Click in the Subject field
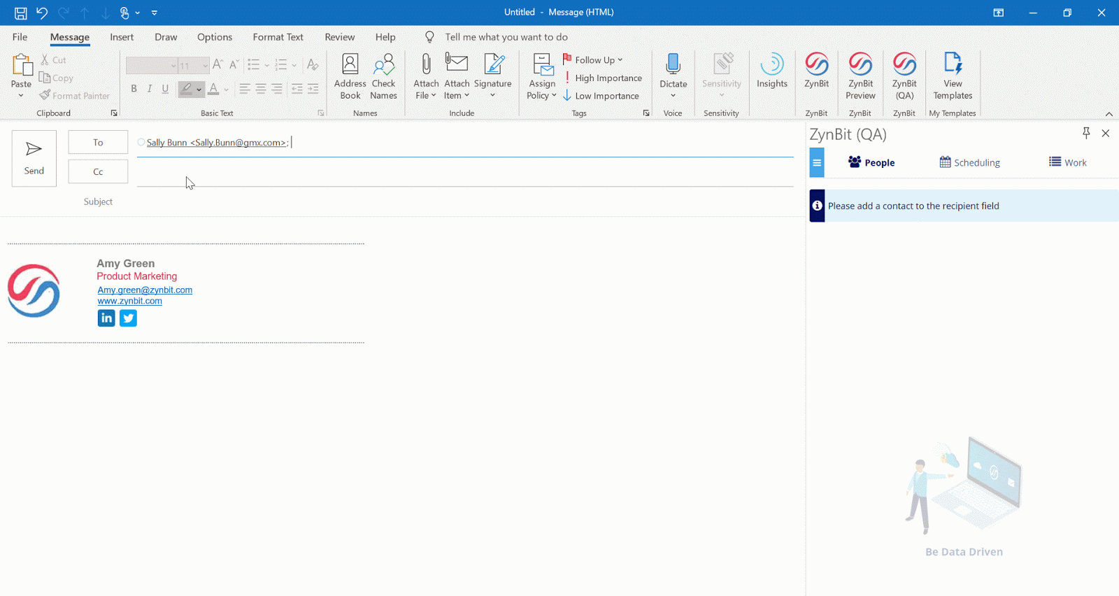 (465, 201)
